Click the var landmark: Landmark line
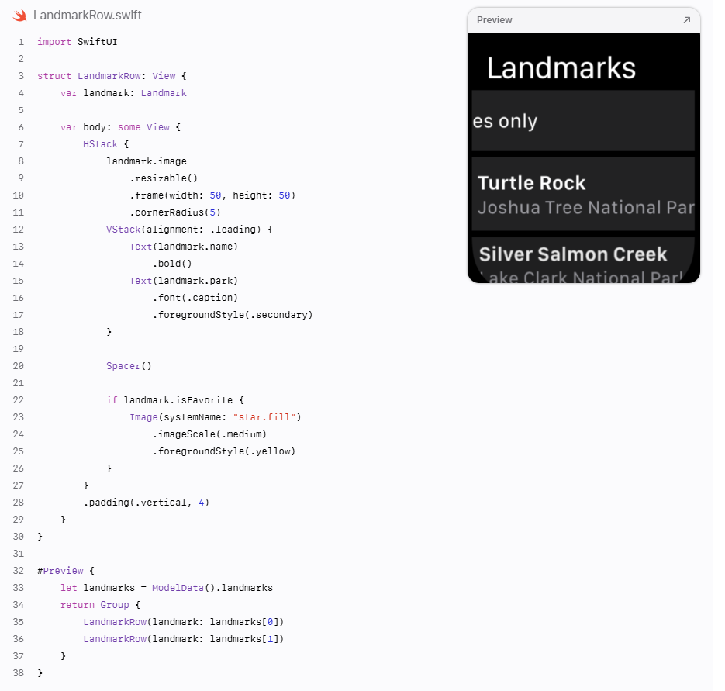725x691 pixels. click(123, 93)
